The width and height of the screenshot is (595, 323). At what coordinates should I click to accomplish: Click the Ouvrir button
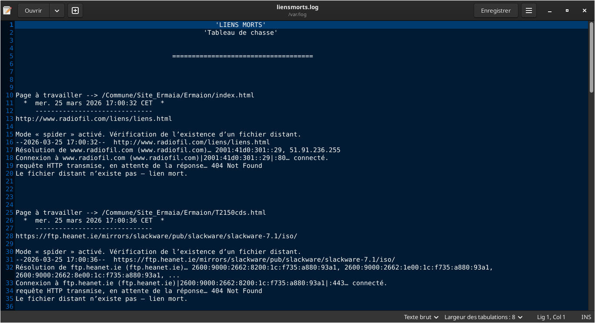point(33,10)
